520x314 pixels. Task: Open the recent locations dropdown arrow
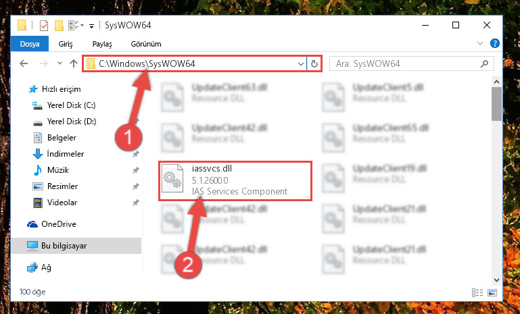pyautogui.click(x=60, y=63)
